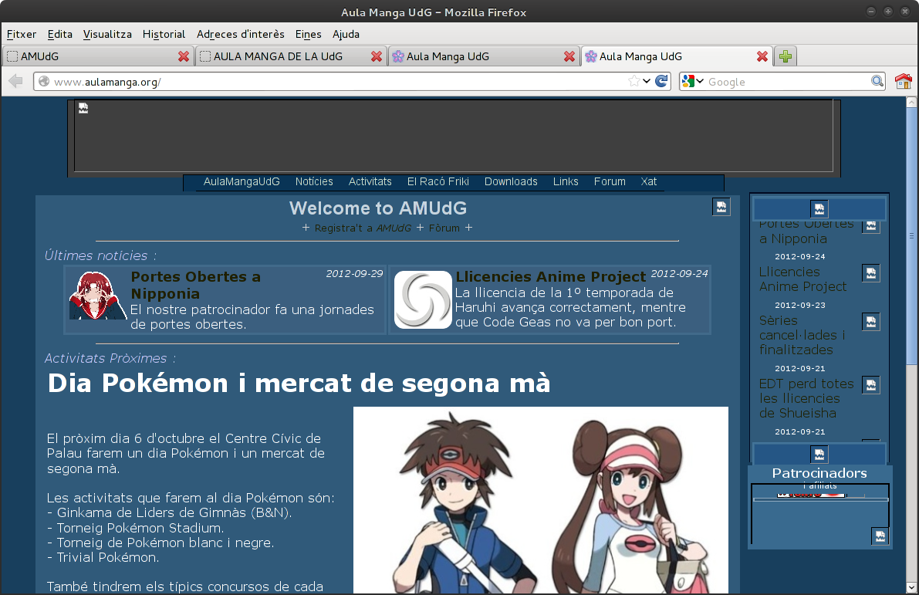Open the Xat navigation link
The width and height of the screenshot is (919, 595).
point(648,181)
